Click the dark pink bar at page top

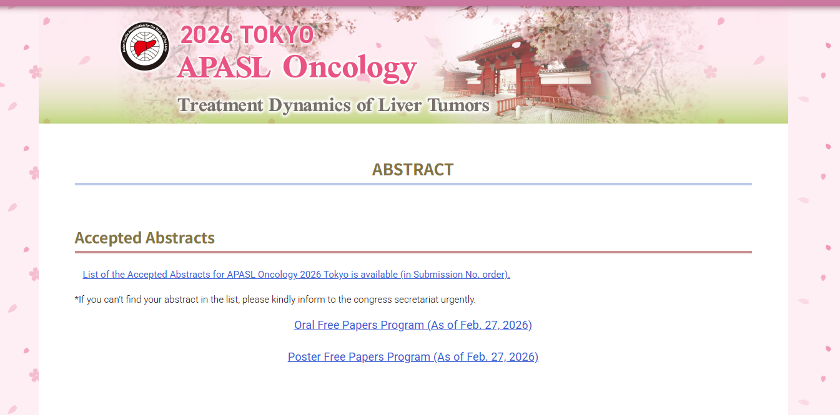coord(420,3)
